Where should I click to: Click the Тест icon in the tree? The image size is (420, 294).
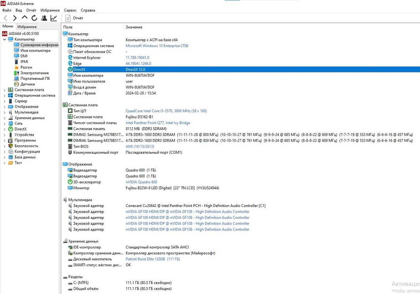tap(11, 163)
